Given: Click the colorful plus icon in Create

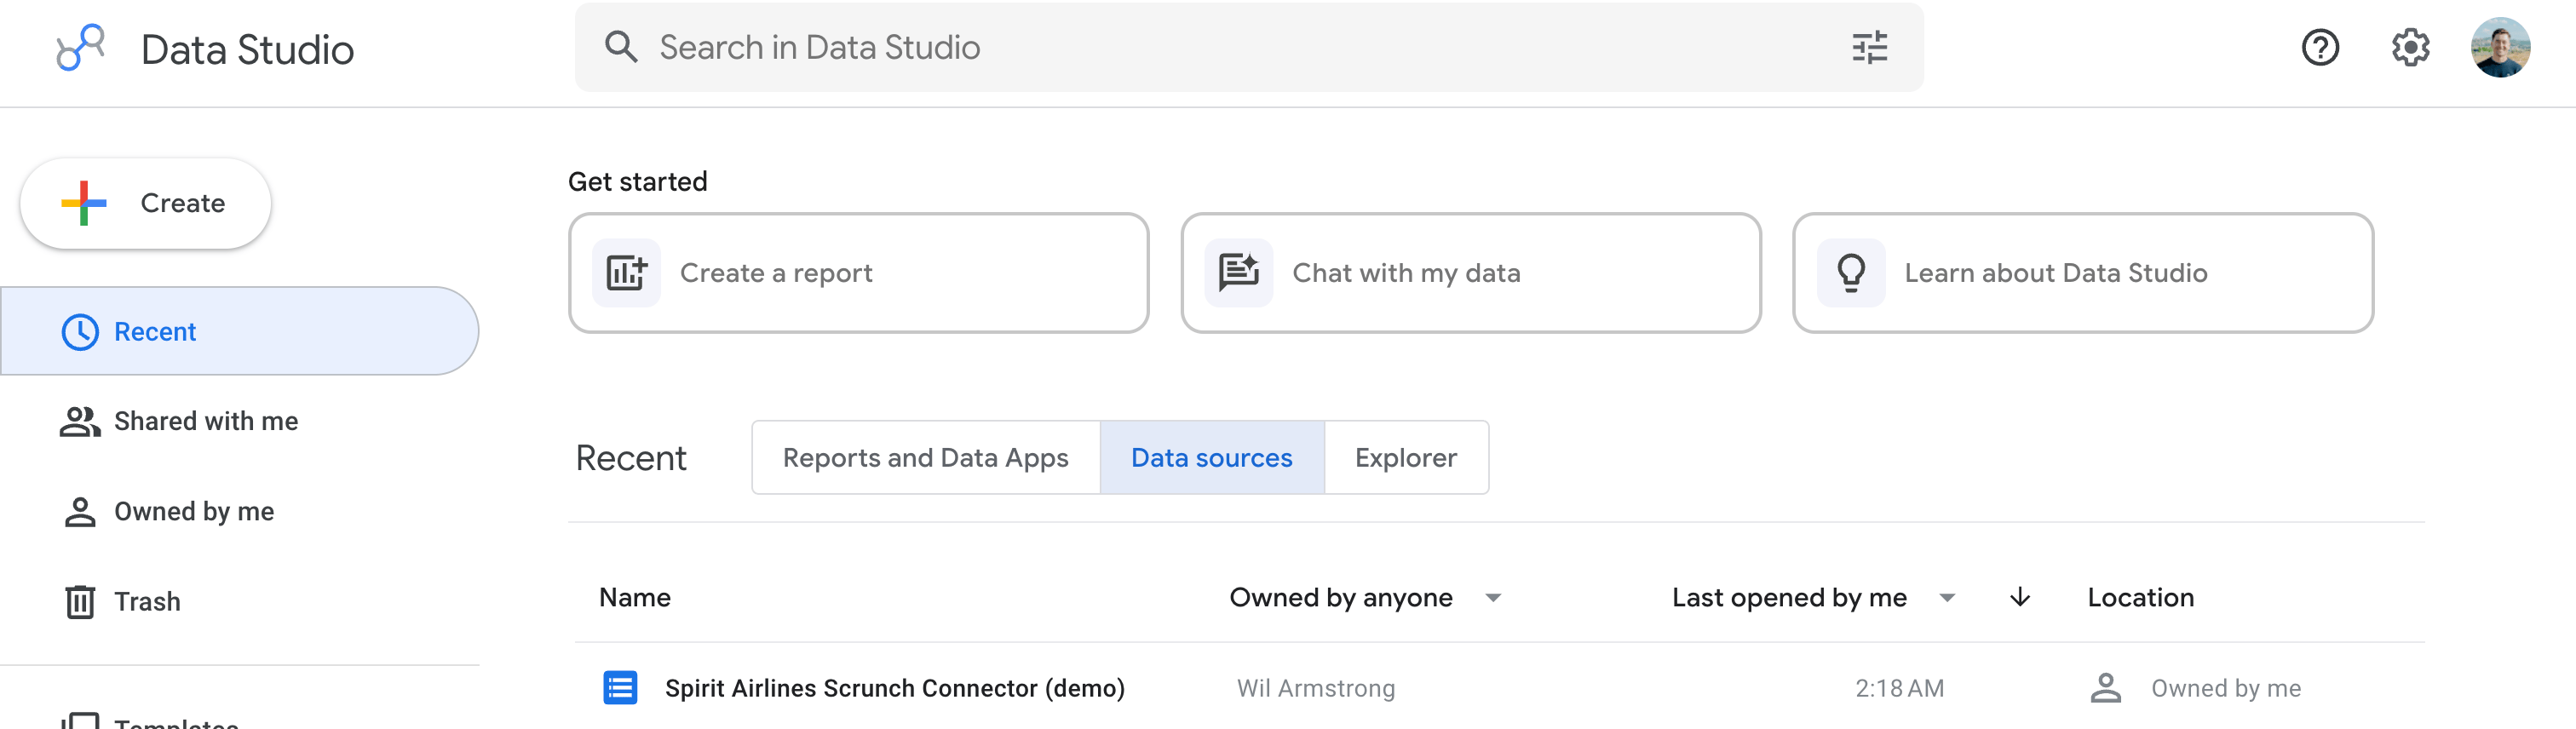Looking at the screenshot, I should coord(84,203).
